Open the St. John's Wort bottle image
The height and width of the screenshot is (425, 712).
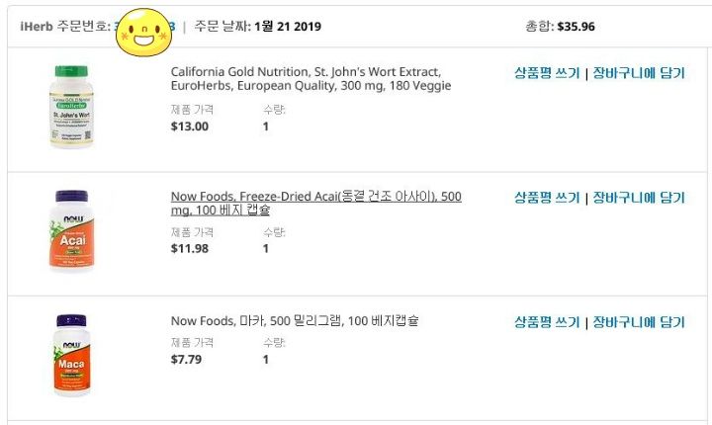click(71, 107)
